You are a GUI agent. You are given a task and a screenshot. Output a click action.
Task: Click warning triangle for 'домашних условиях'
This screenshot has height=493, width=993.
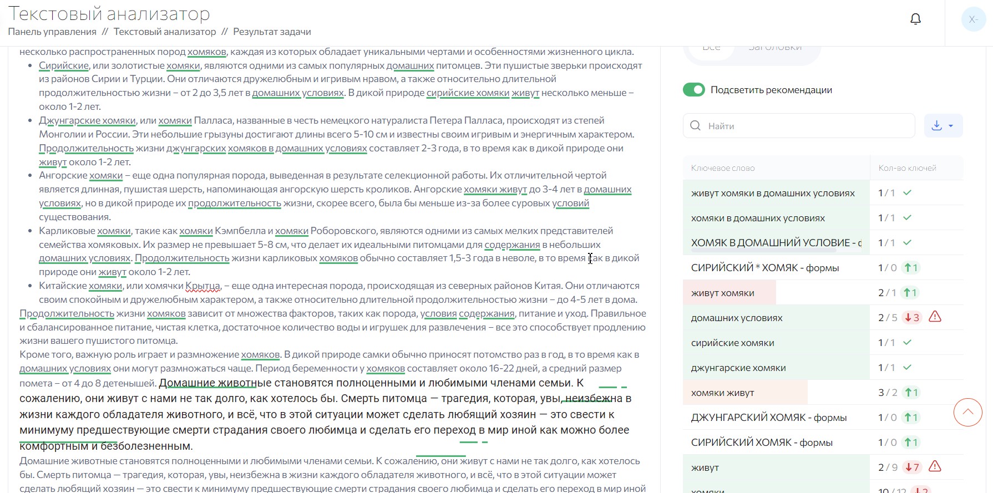[x=935, y=317]
